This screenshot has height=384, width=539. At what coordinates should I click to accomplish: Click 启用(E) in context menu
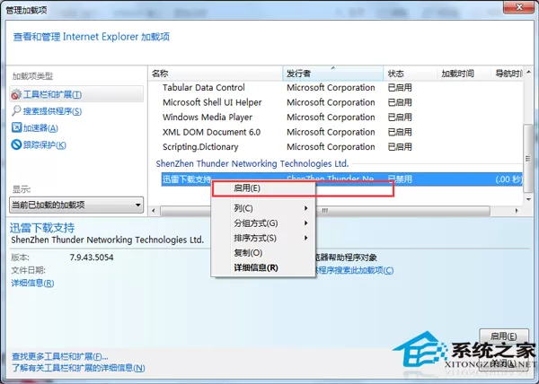pos(263,188)
